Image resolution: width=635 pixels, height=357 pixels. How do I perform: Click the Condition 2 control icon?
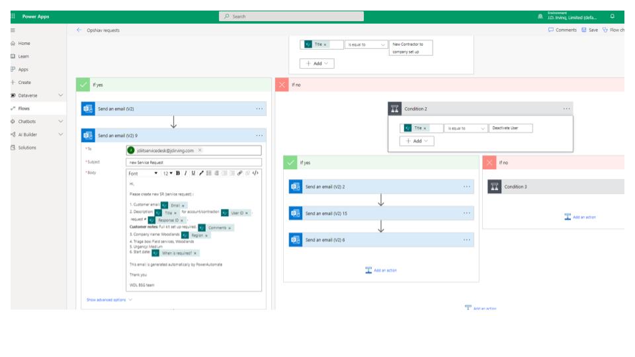(395, 108)
